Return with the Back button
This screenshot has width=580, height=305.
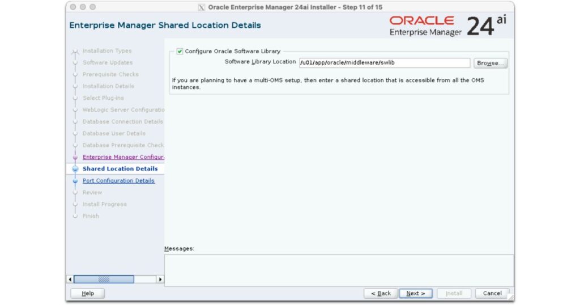click(x=381, y=293)
